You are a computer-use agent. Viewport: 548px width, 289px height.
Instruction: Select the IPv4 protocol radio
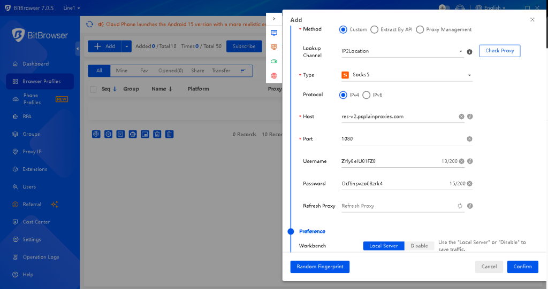click(343, 95)
